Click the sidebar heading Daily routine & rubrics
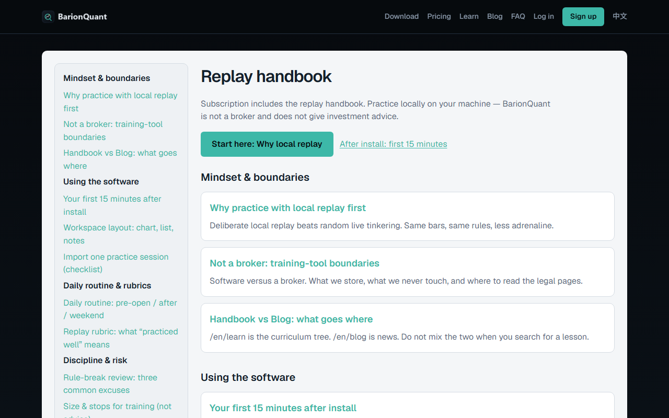 (x=107, y=286)
